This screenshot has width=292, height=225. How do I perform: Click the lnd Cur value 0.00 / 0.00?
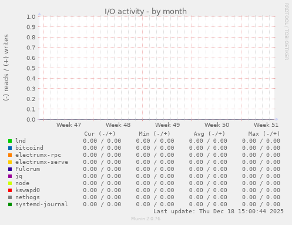tap(102, 141)
